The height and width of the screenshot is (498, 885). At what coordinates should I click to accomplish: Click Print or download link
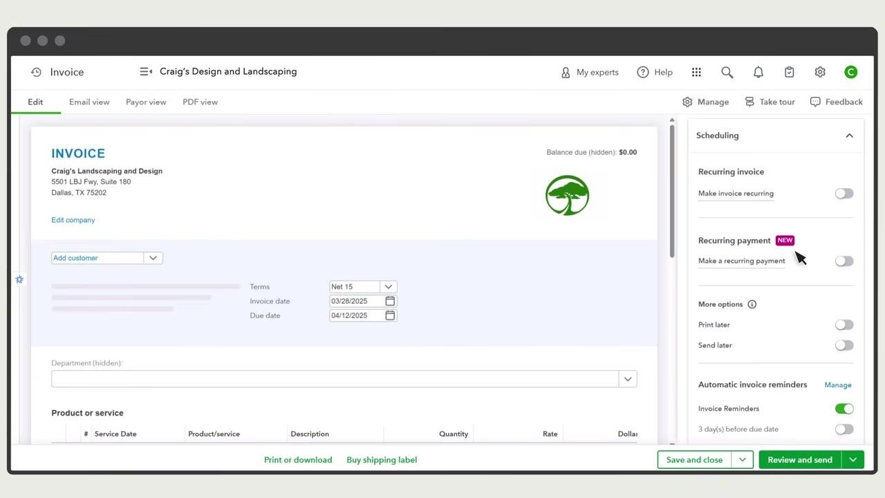[x=298, y=460]
